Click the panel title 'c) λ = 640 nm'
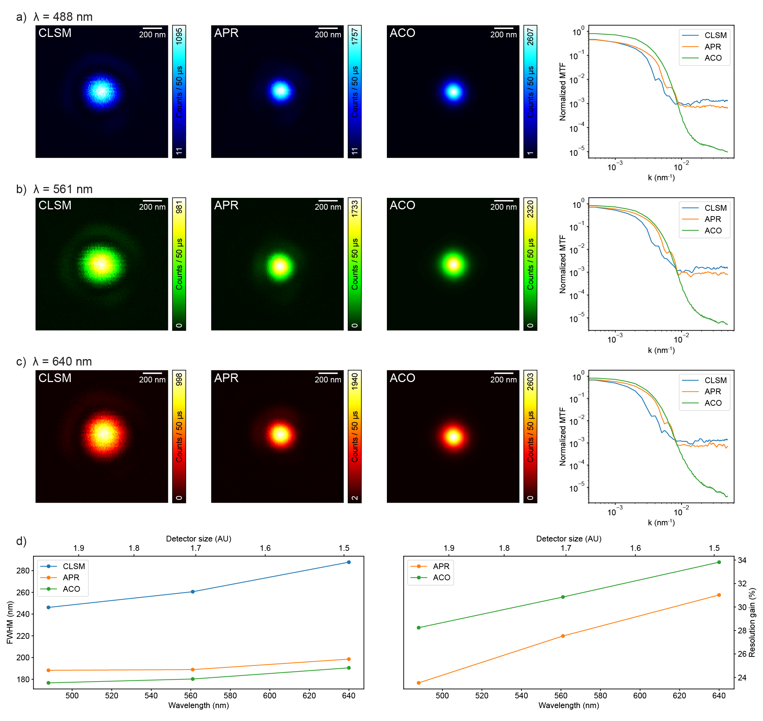Viewport: 763px width, 721px height. coord(54,362)
